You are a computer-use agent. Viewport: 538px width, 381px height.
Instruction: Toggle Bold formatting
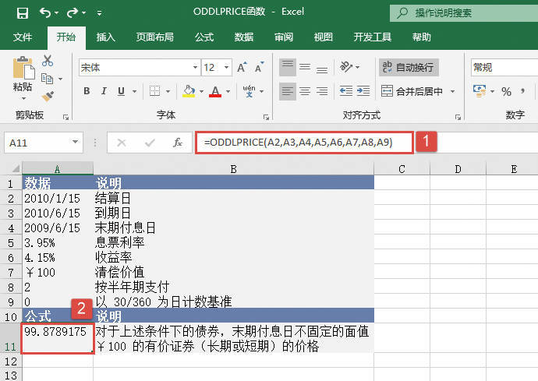click(x=87, y=91)
